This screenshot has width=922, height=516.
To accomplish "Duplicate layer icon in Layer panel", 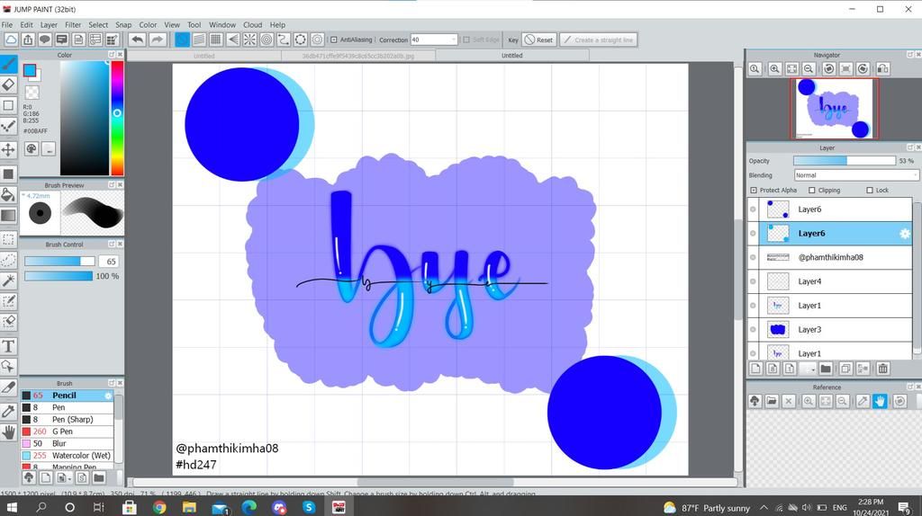I will (845, 369).
